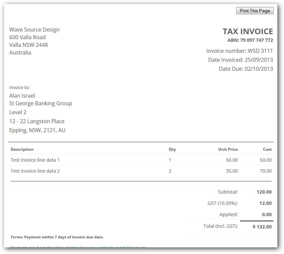284x254 pixels.
Task: Click the Applied: label
Action: point(229,214)
